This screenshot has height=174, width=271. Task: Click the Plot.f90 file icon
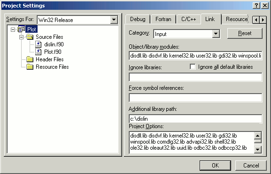(x=39, y=52)
